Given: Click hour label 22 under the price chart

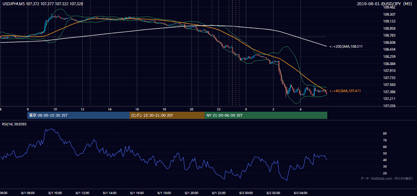Looking at the screenshot, I should 219,109.
